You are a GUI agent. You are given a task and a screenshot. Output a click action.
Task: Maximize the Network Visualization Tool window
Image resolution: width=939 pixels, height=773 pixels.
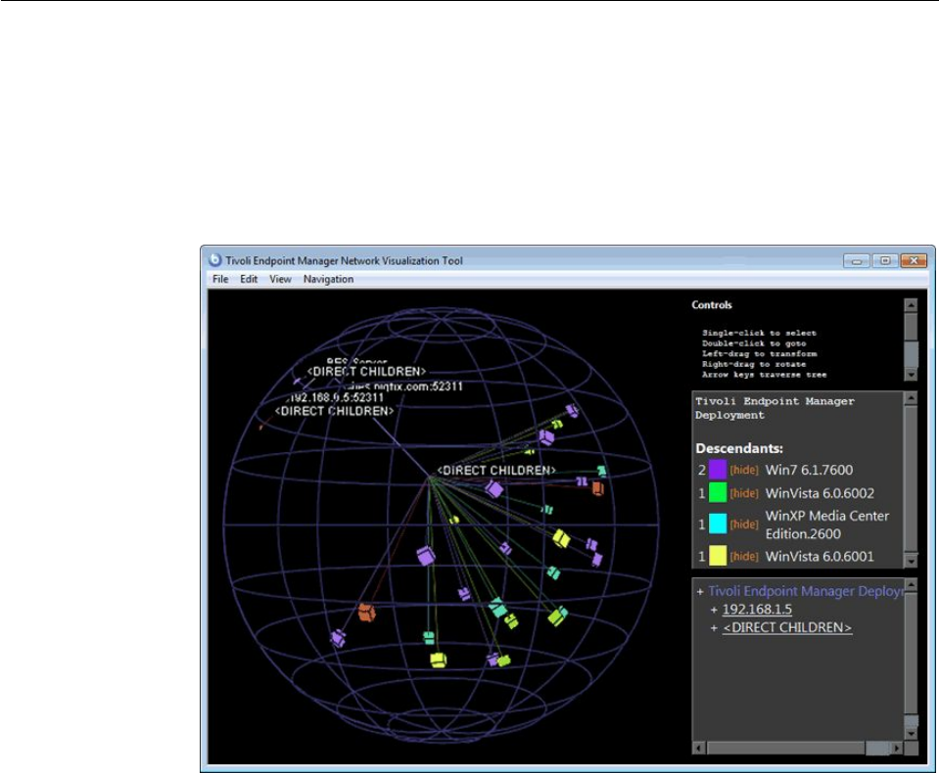885,261
